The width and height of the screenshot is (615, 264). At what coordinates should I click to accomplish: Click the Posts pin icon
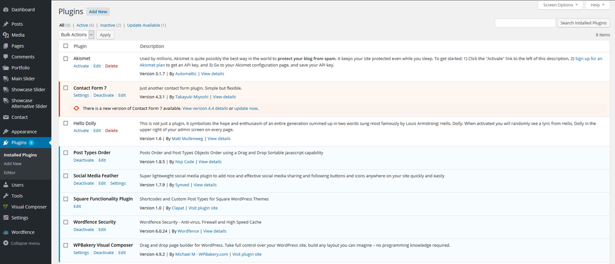click(6, 24)
